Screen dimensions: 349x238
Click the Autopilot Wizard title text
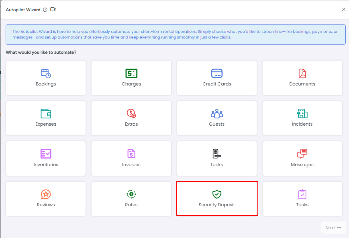23,10
